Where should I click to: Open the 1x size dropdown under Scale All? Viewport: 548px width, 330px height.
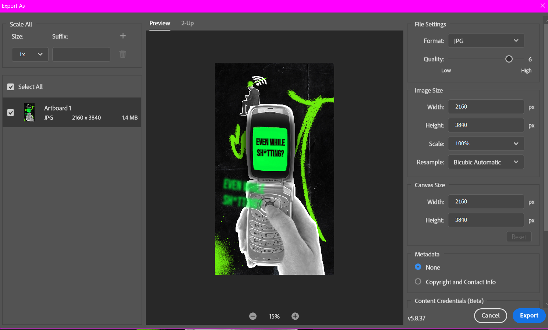[30, 54]
